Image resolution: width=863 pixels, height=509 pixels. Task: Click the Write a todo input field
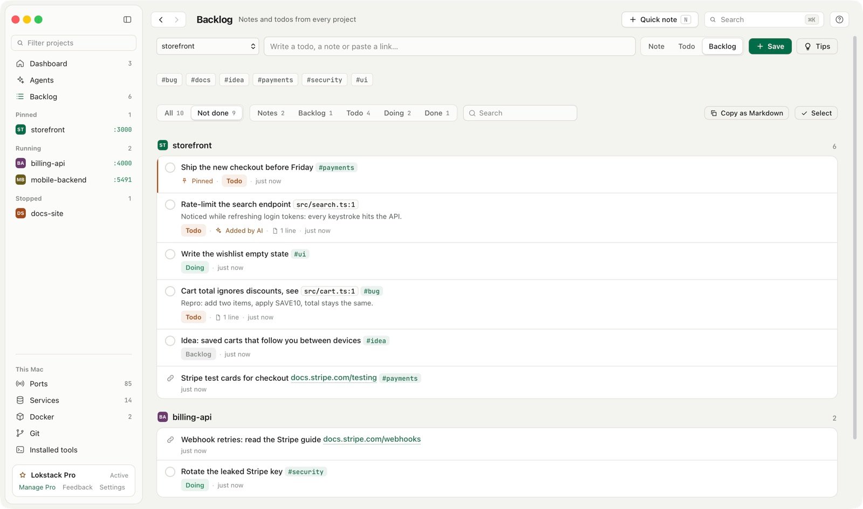449,46
